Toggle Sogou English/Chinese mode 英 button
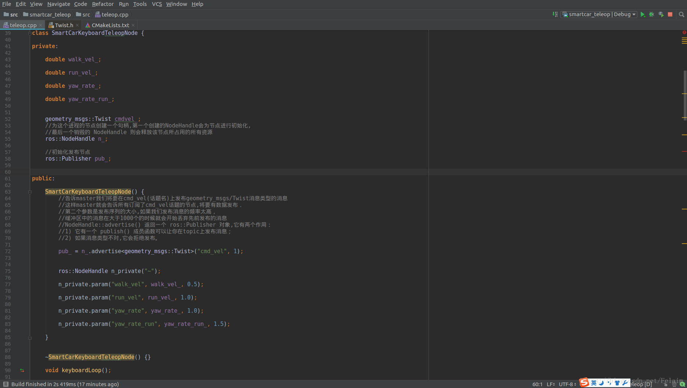This screenshot has height=388, width=687. tap(594, 383)
